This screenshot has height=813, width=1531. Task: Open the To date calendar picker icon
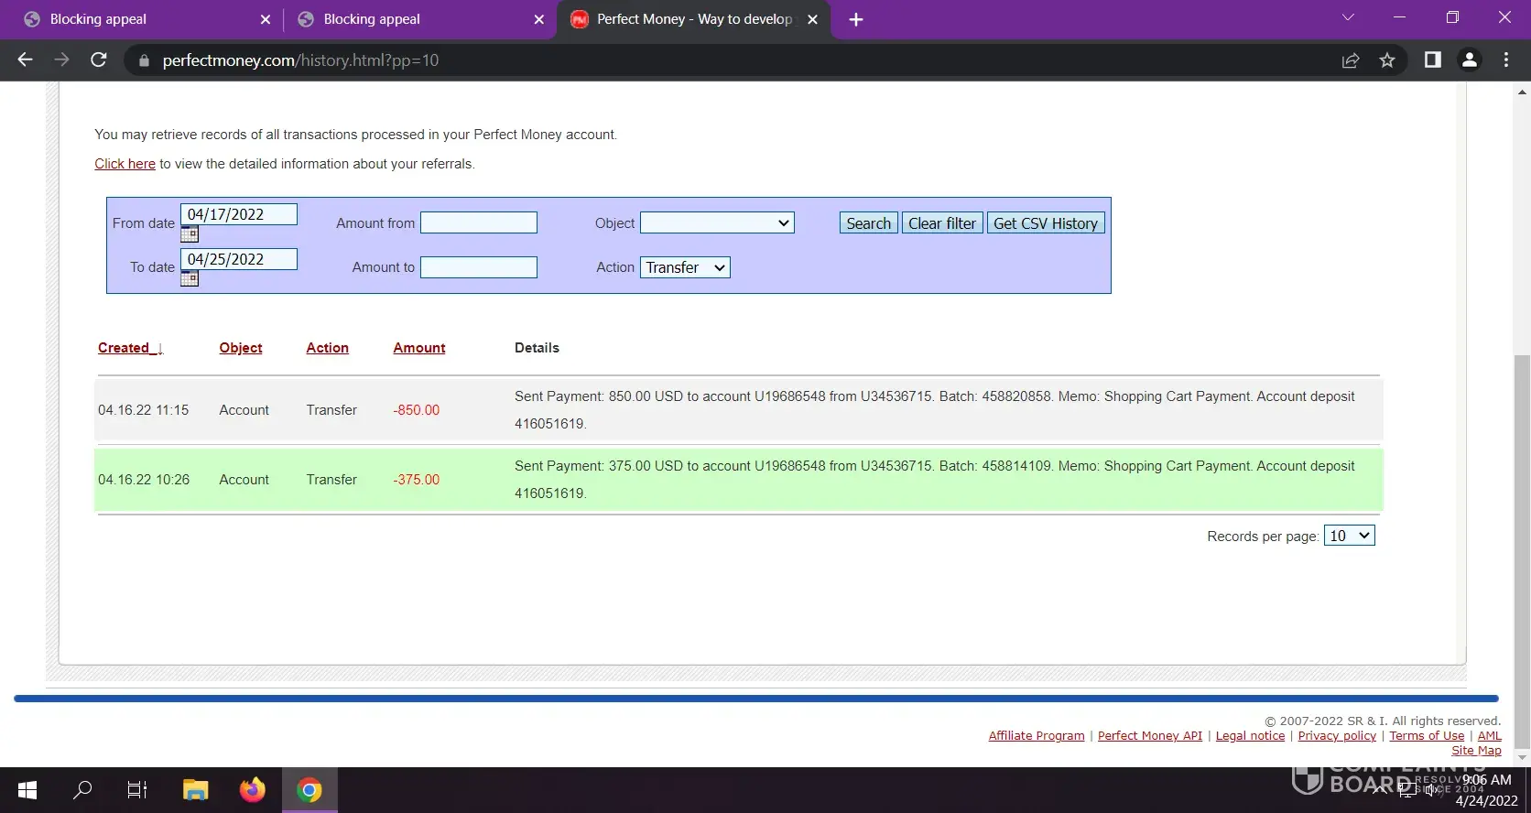coord(190,279)
